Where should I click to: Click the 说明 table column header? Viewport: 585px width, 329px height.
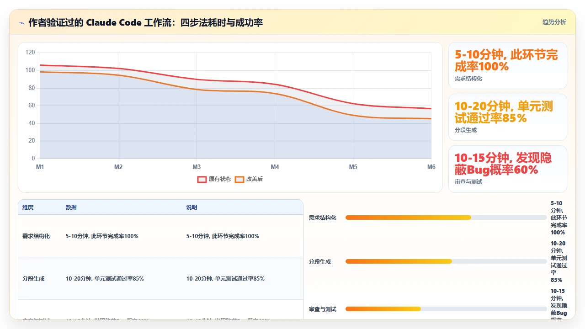click(x=192, y=207)
